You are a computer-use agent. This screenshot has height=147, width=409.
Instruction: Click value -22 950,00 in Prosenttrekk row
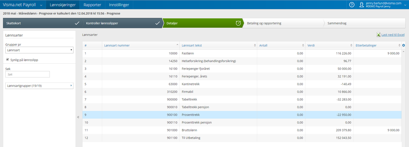click(x=344, y=115)
